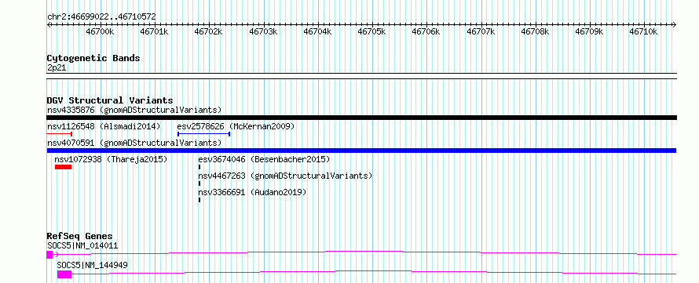Select the nsv3366691 Audano2019 marker

point(199,200)
